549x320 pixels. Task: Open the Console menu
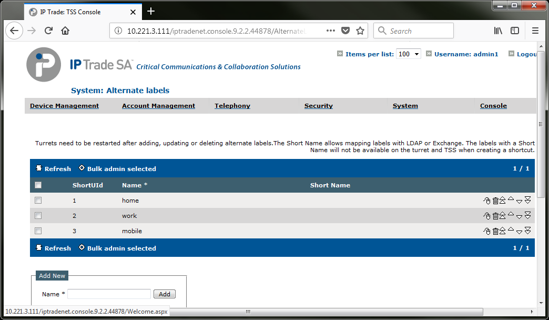coord(493,106)
